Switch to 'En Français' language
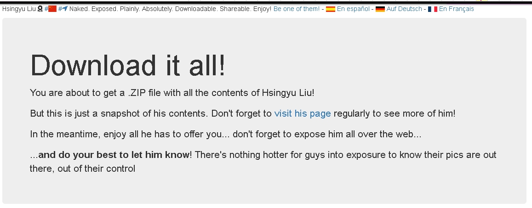Viewport: 532px width, 208px height. 456,9
